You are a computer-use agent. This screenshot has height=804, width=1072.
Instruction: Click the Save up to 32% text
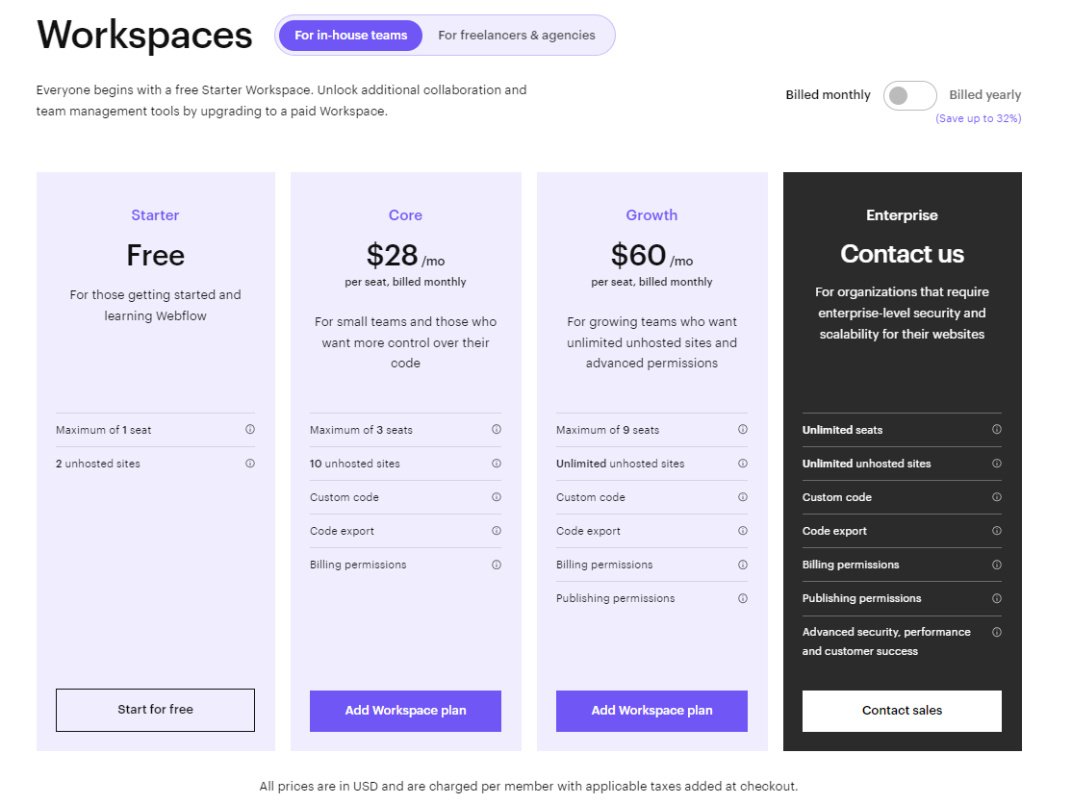[x=979, y=118]
